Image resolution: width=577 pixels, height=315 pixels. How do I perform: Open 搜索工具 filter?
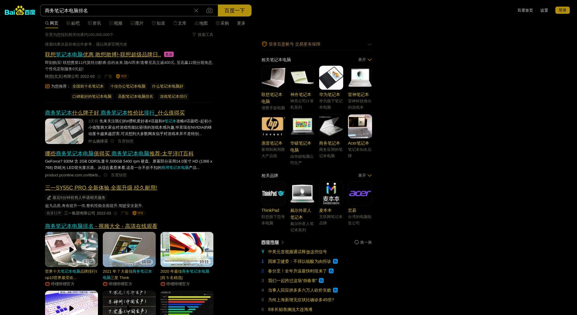(x=203, y=34)
